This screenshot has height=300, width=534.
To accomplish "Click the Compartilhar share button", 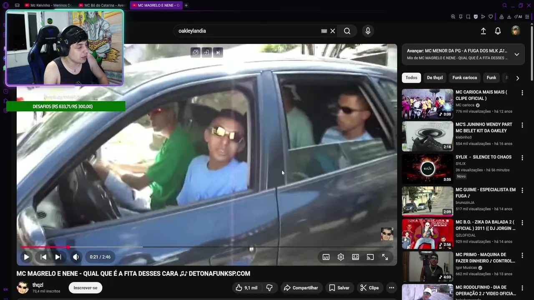I will (x=301, y=288).
